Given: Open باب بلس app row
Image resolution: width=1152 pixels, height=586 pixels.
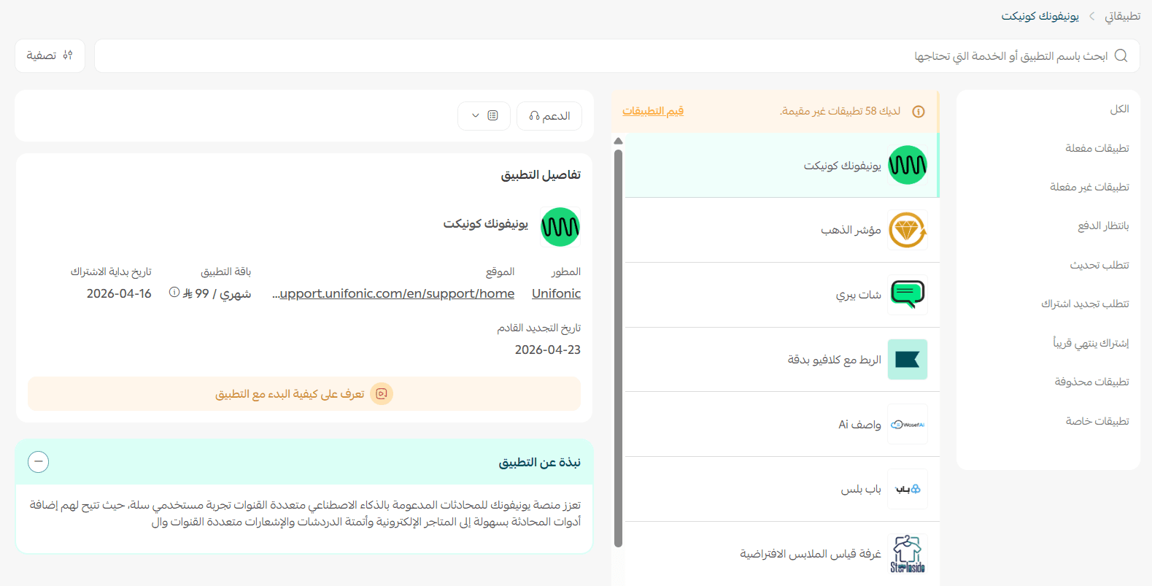Looking at the screenshot, I should [782, 489].
